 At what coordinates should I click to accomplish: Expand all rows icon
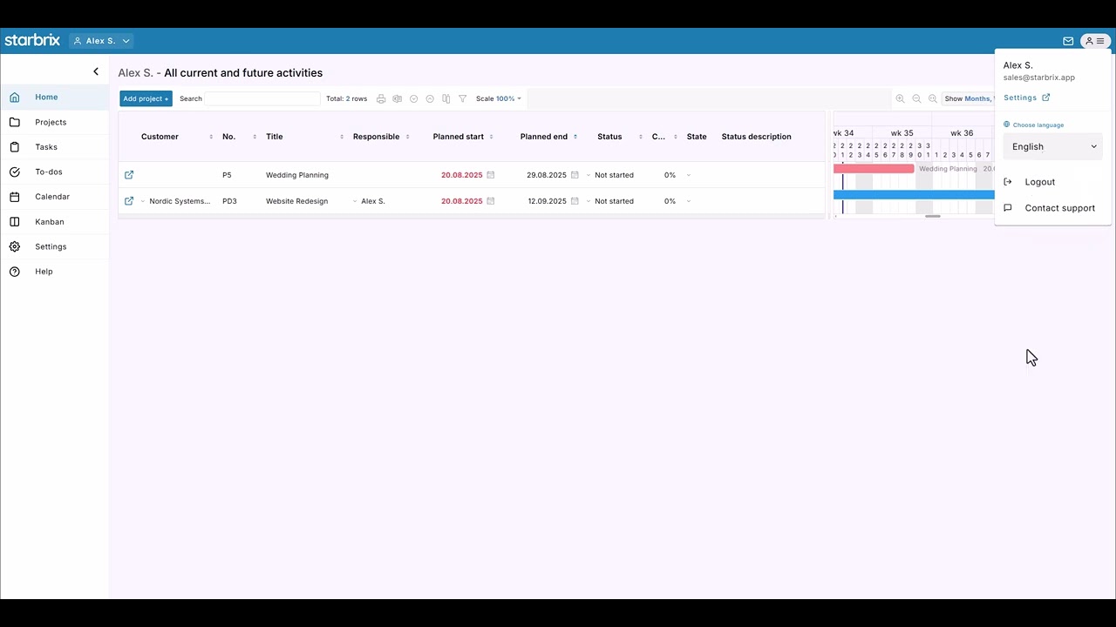[413, 98]
